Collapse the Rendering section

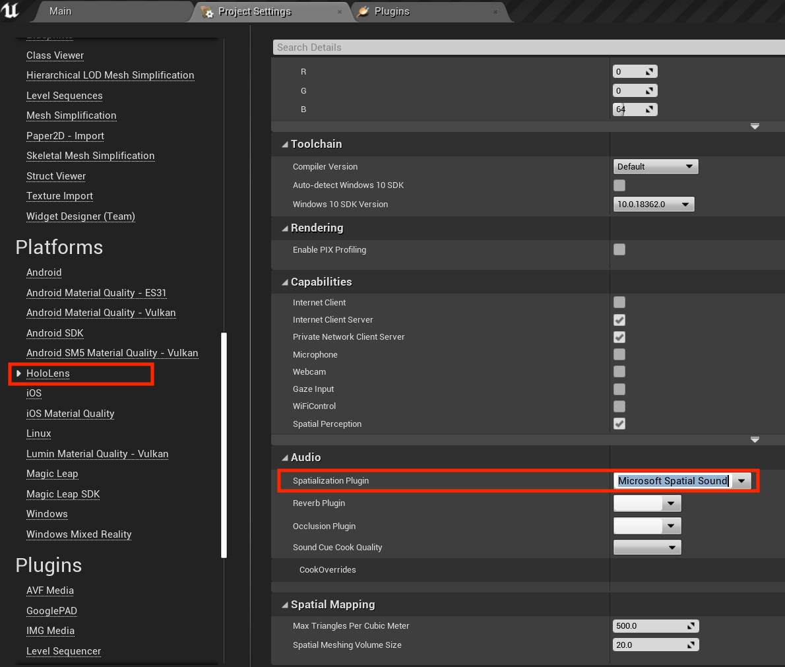coord(285,228)
